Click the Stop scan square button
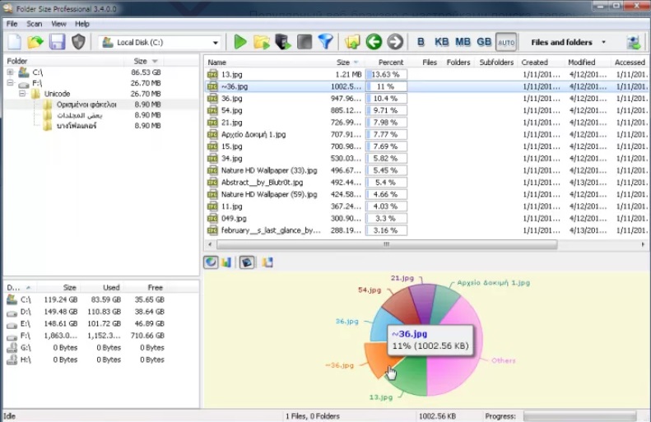651x422 pixels. click(304, 42)
